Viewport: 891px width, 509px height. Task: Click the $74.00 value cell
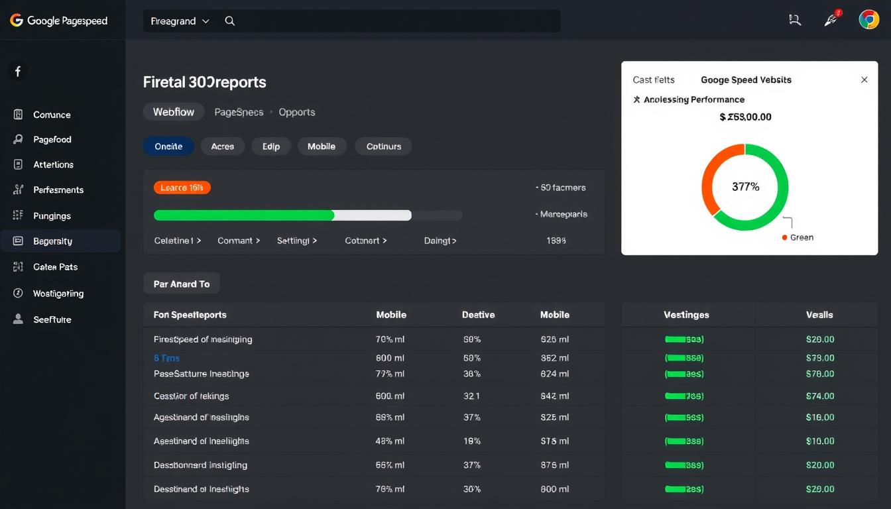(x=820, y=396)
